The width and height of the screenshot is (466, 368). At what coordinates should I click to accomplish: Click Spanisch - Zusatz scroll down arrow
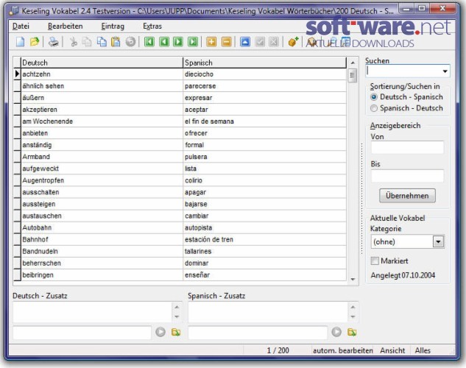[353, 316]
